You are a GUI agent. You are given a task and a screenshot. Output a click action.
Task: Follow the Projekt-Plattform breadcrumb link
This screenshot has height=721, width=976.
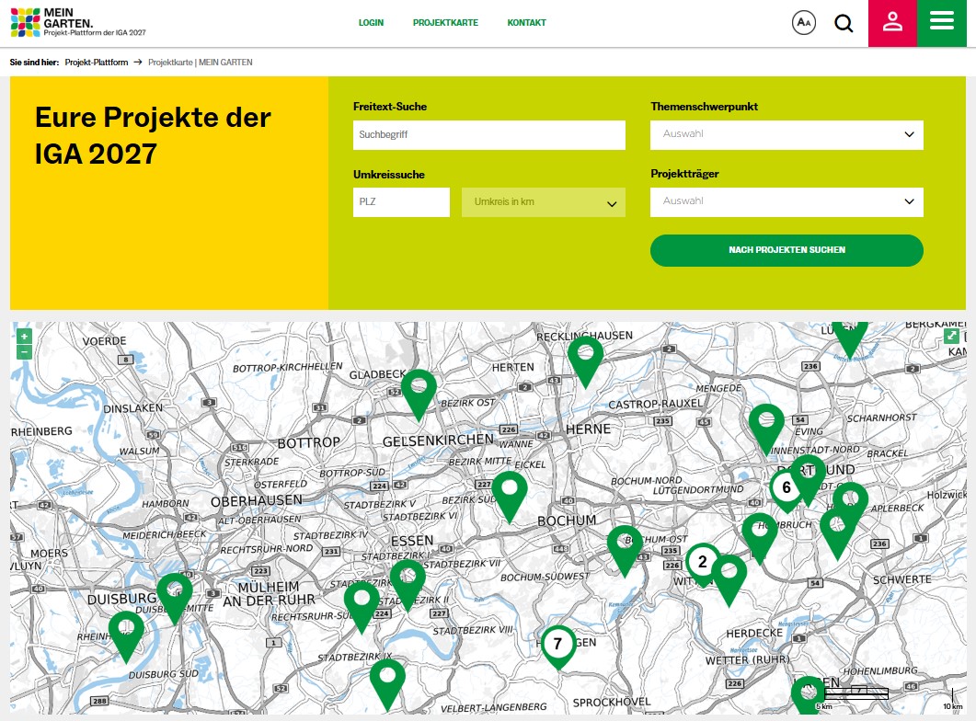(x=97, y=63)
